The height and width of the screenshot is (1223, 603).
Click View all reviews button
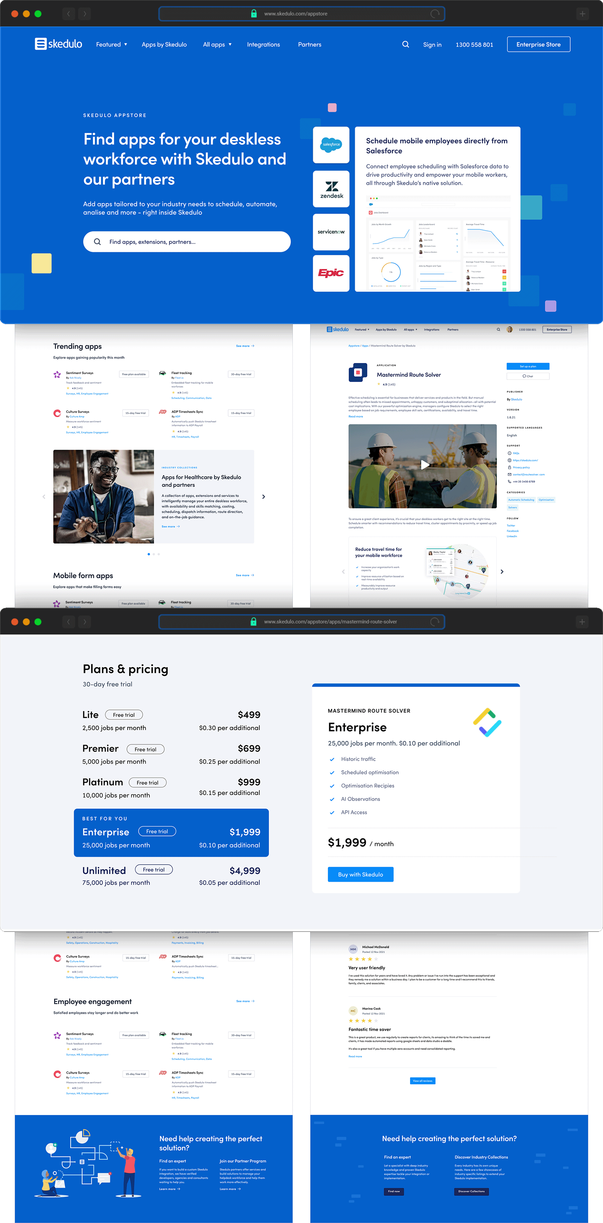(x=422, y=1081)
